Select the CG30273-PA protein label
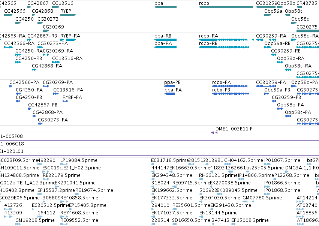The height and width of the screenshot is (226, 319). point(53,120)
